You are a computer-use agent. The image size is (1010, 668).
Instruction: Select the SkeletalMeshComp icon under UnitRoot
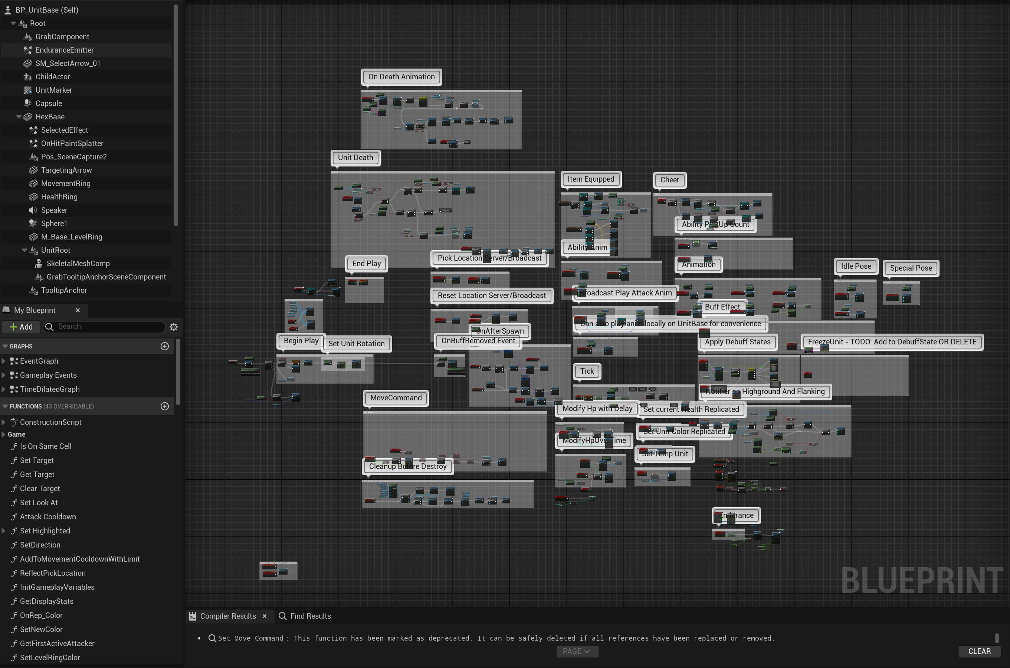tap(39, 263)
